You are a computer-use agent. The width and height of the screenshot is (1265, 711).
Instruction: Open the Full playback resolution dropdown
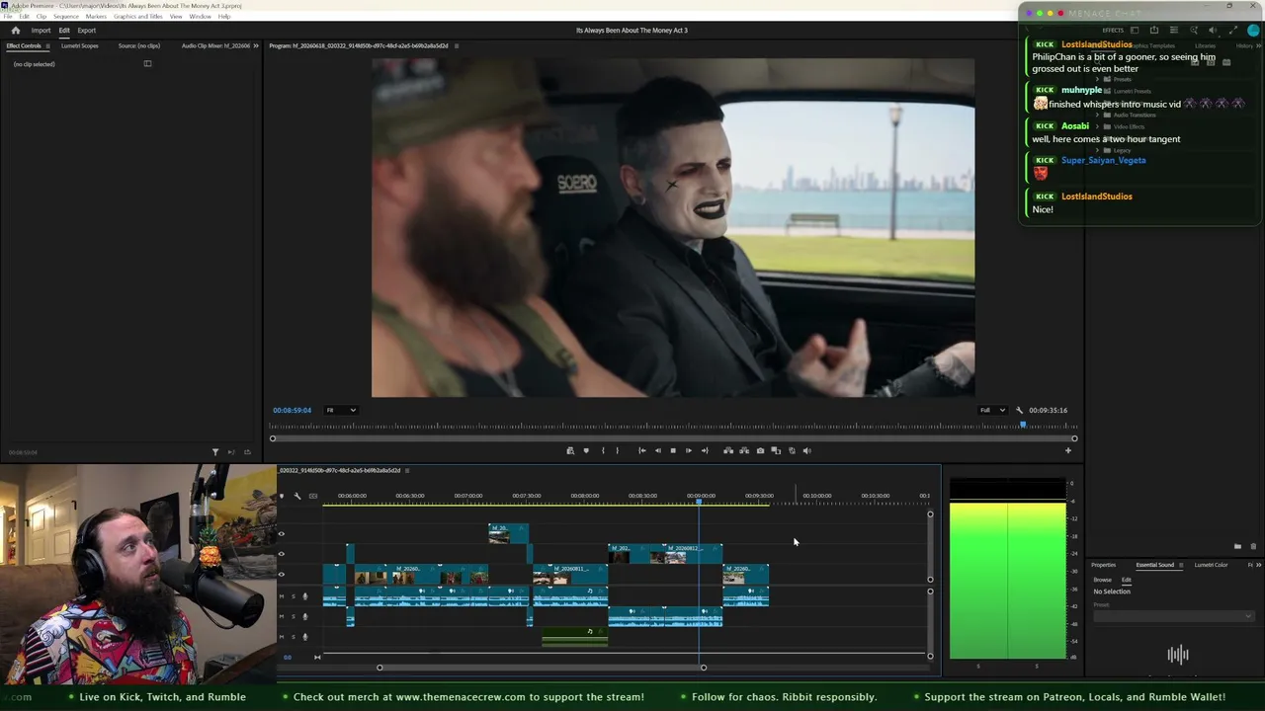992,411
